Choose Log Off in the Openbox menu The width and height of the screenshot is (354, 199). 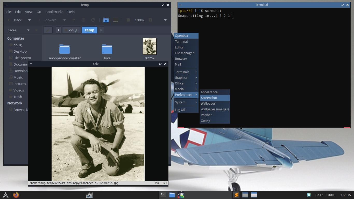point(180,110)
